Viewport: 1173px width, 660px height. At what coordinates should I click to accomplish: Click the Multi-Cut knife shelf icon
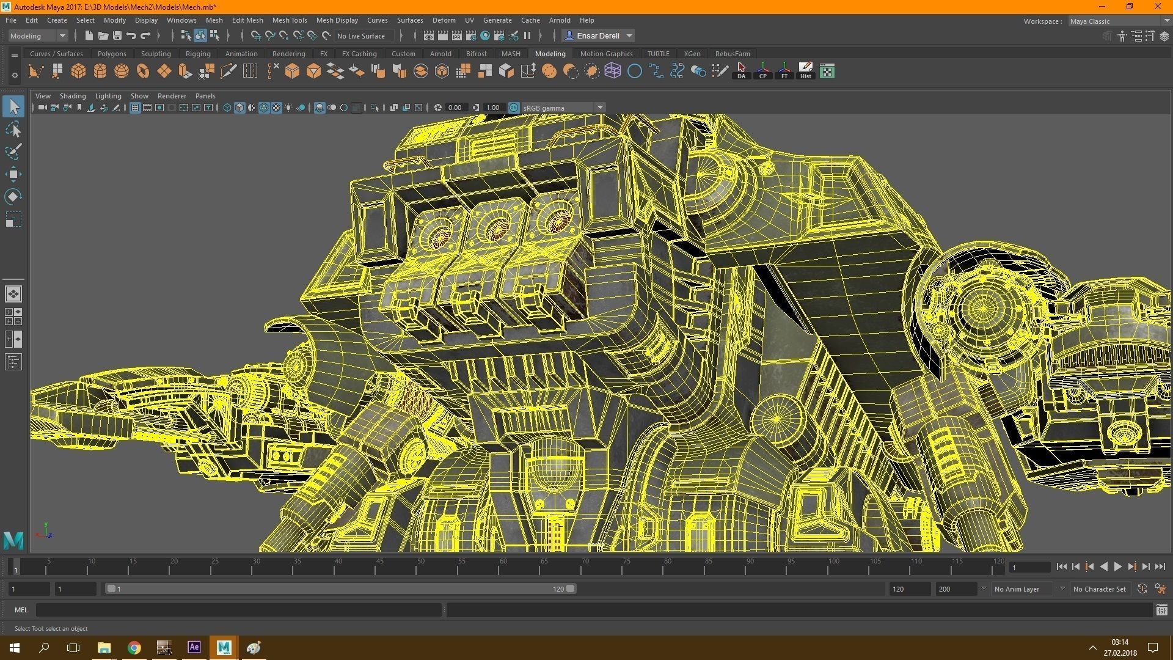click(228, 71)
